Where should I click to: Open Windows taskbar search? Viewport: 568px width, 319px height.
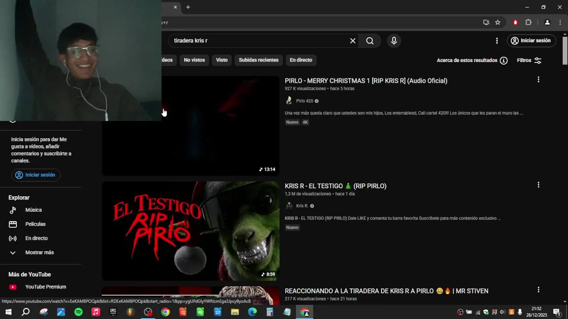(x=26, y=312)
